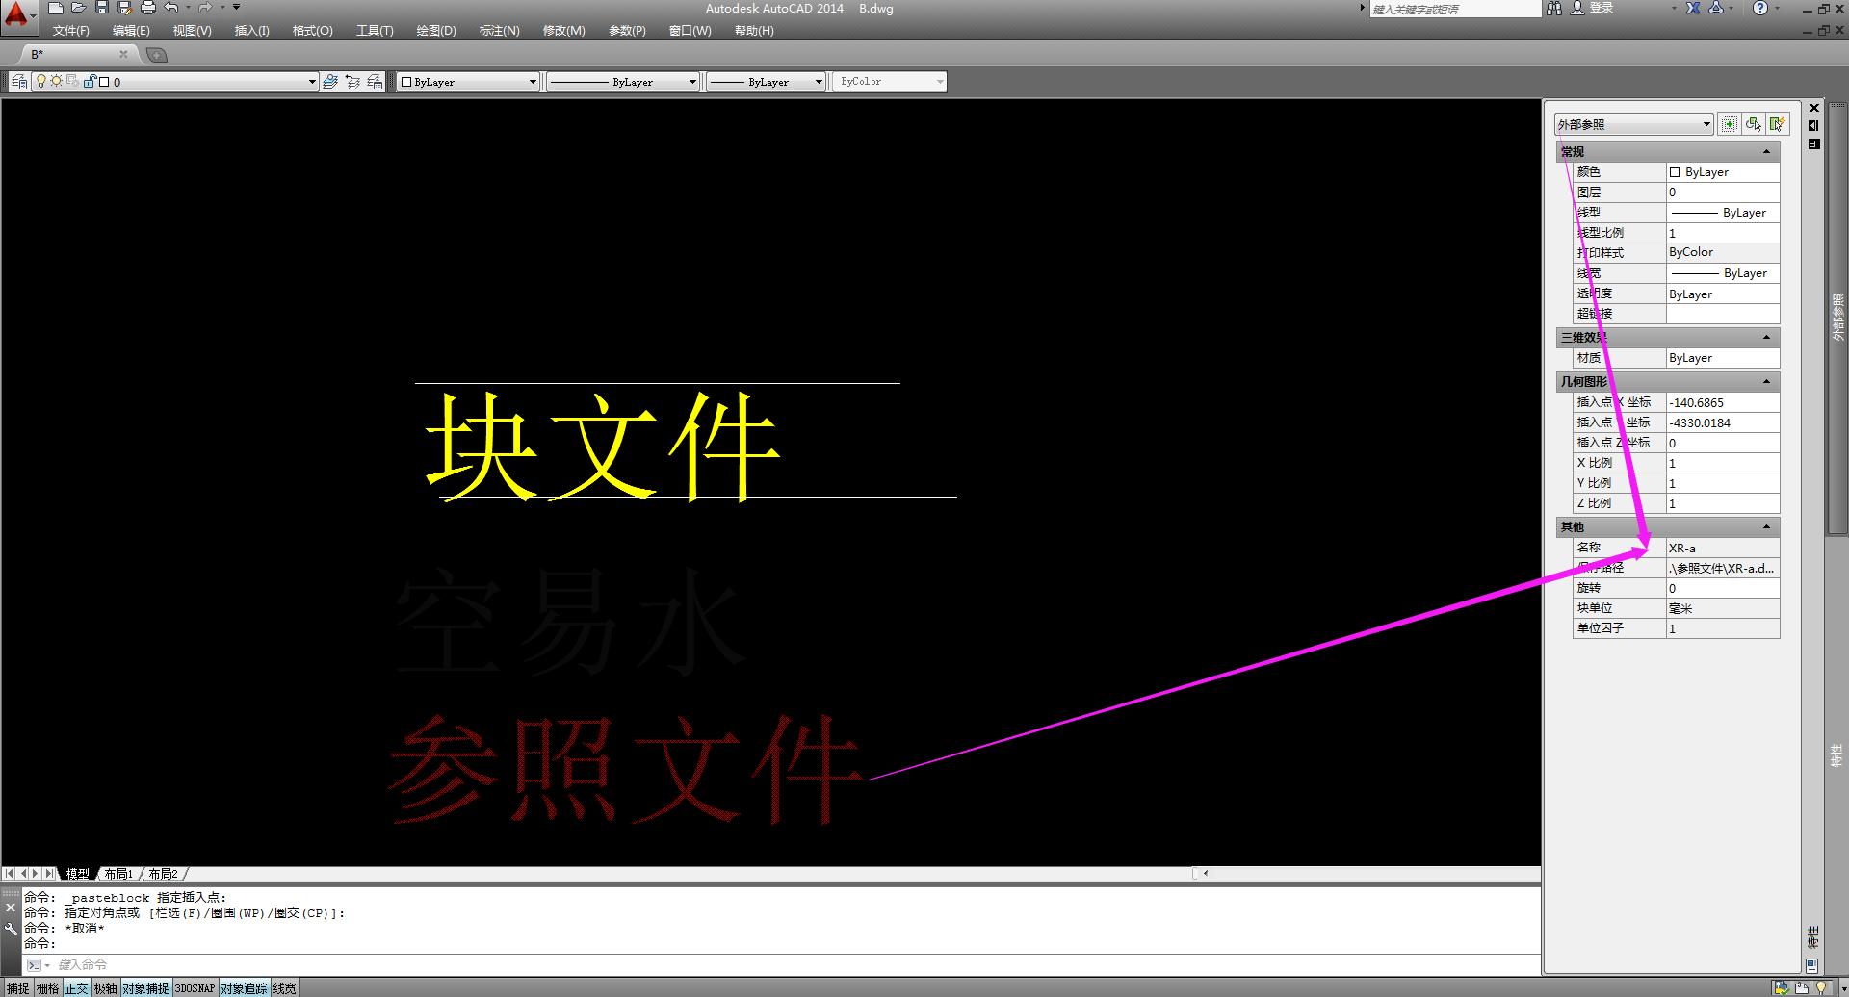Undo the last action
Screen dimensions: 1849x997
click(x=171, y=8)
